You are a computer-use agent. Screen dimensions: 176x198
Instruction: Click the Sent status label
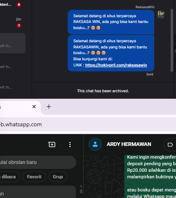point(150,74)
